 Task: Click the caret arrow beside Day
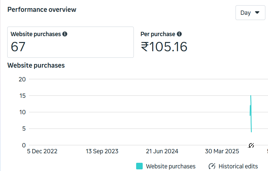(257, 12)
